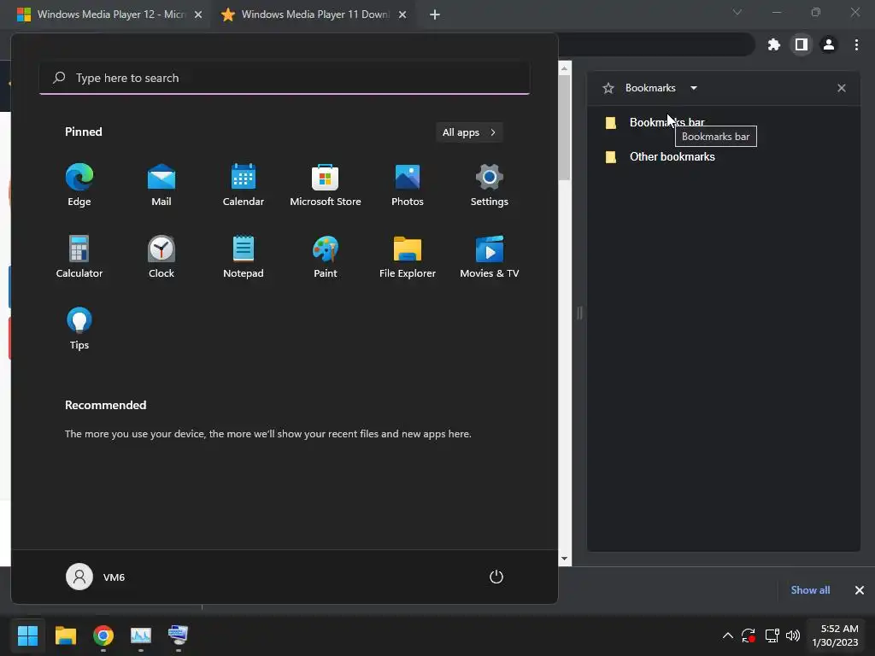The height and width of the screenshot is (656, 875).
Task: Click the sync status tray icon
Action: click(x=749, y=635)
